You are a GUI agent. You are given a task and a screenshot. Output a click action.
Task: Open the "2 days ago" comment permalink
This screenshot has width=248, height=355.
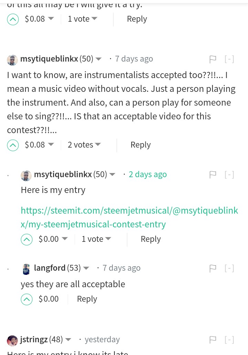tap(147, 174)
